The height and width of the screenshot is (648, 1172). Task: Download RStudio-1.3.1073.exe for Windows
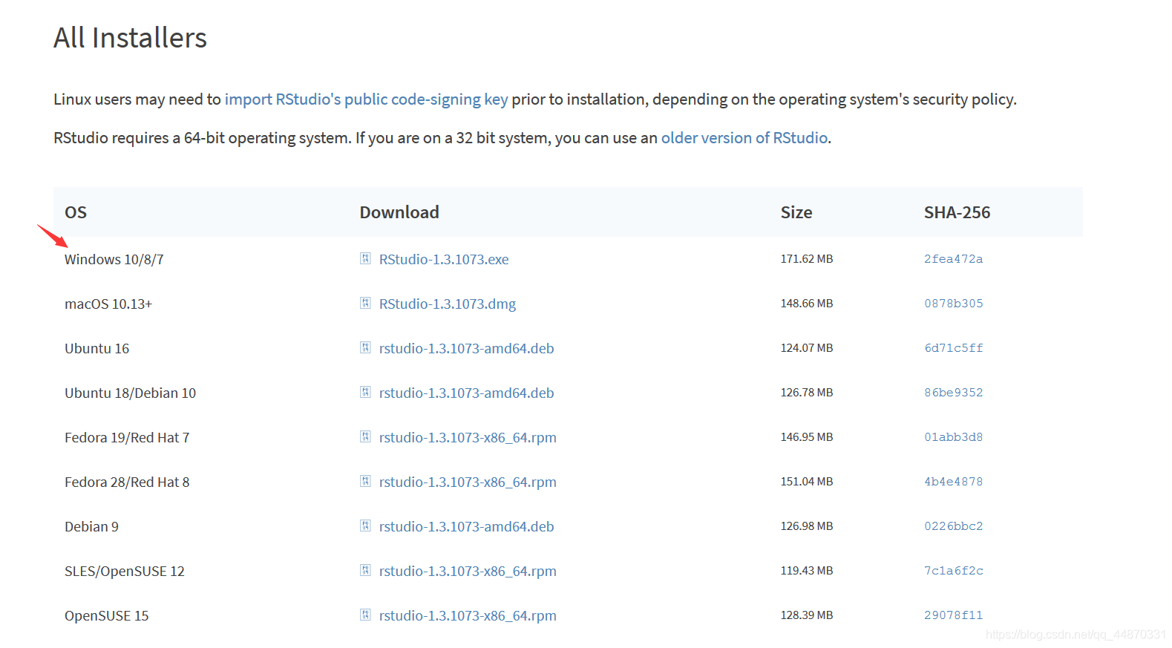coord(444,259)
